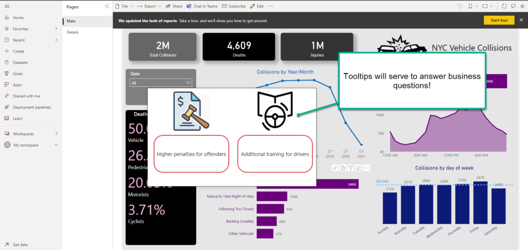The image size is (528, 250).
Task: Click the hamburger menu icon
Action: pyautogui.click(x=7, y=6)
